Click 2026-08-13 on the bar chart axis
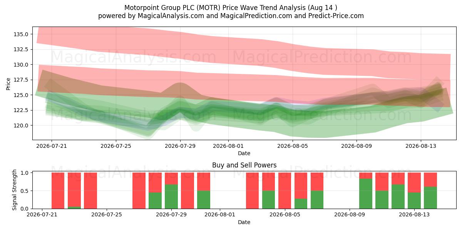 click(414, 215)
